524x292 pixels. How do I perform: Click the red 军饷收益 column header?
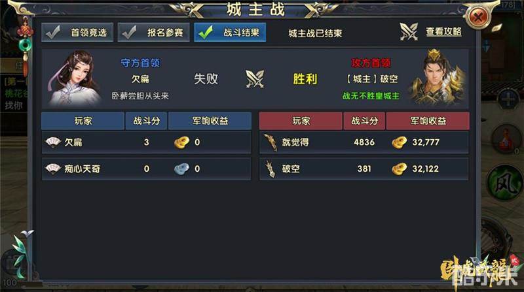[x=428, y=121]
